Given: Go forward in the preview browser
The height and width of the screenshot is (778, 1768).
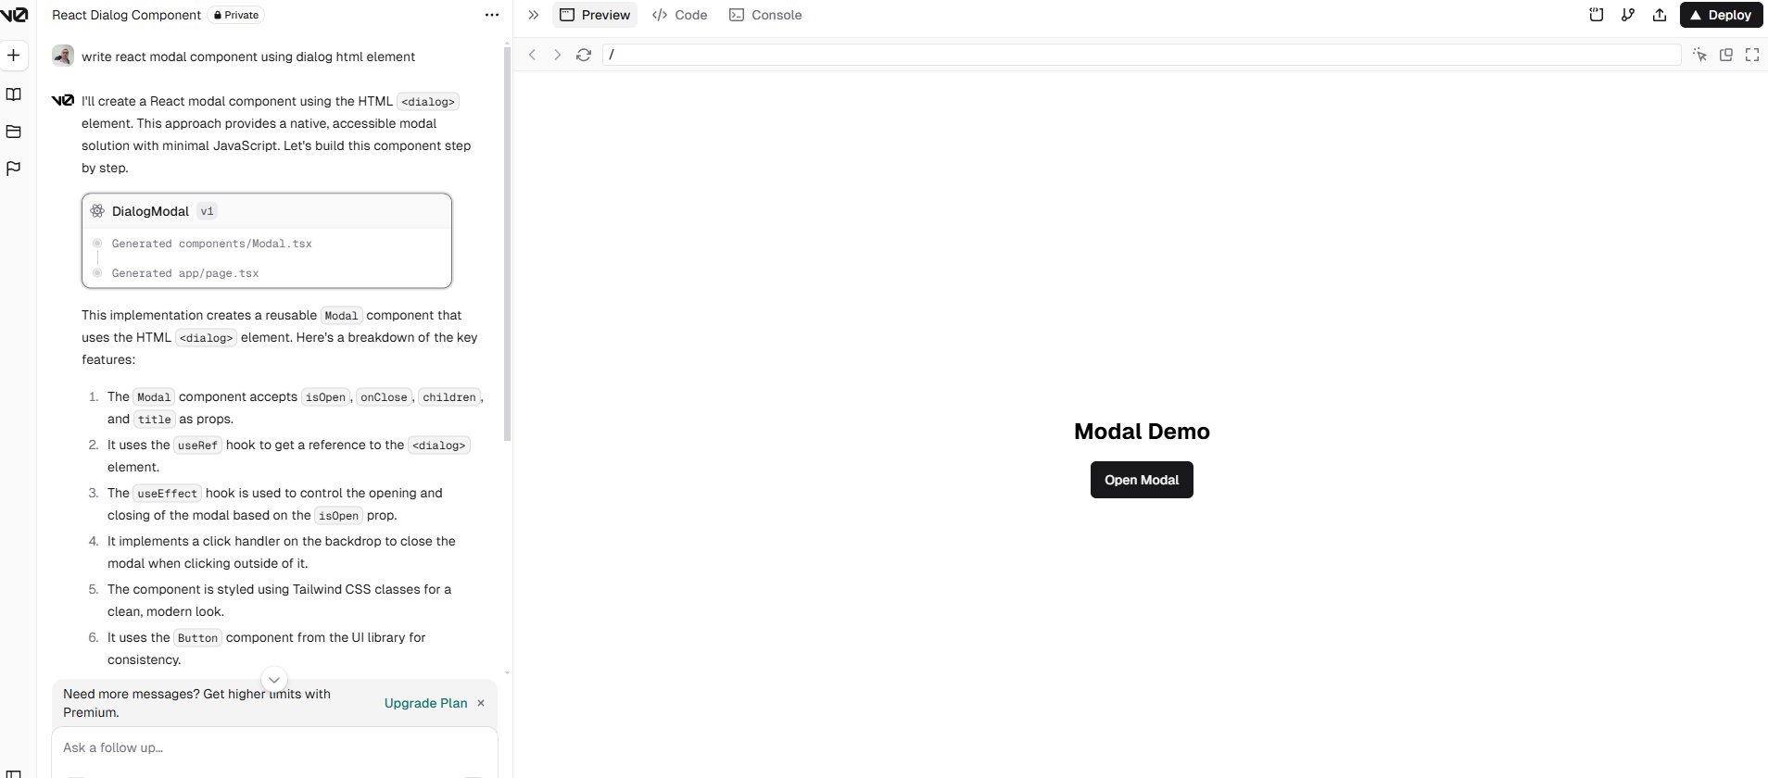Looking at the screenshot, I should coord(557,55).
